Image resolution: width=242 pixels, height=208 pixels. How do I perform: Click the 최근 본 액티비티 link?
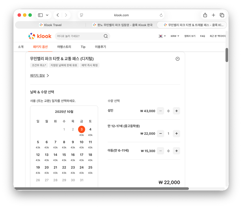(x=217, y=36)
